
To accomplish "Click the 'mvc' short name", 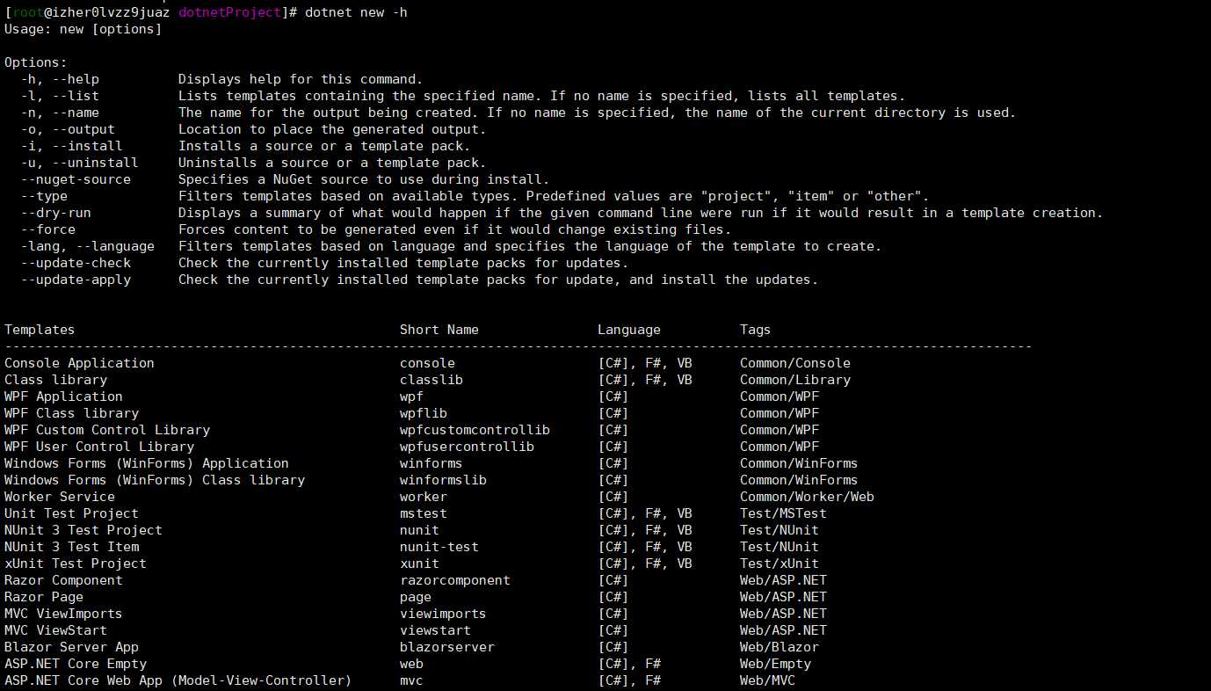I will (412, 680).
